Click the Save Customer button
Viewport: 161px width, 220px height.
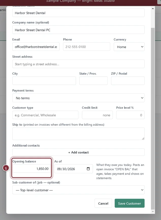click(x=129, y=203)
